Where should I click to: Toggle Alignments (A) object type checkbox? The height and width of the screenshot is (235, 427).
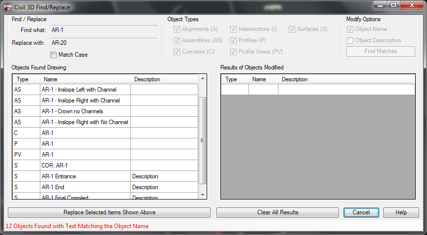click(177, 29)
